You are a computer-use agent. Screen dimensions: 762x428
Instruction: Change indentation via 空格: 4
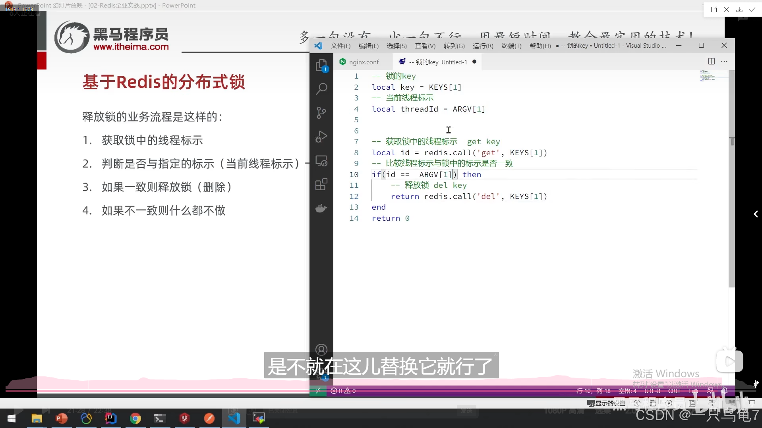coord(627,391)
